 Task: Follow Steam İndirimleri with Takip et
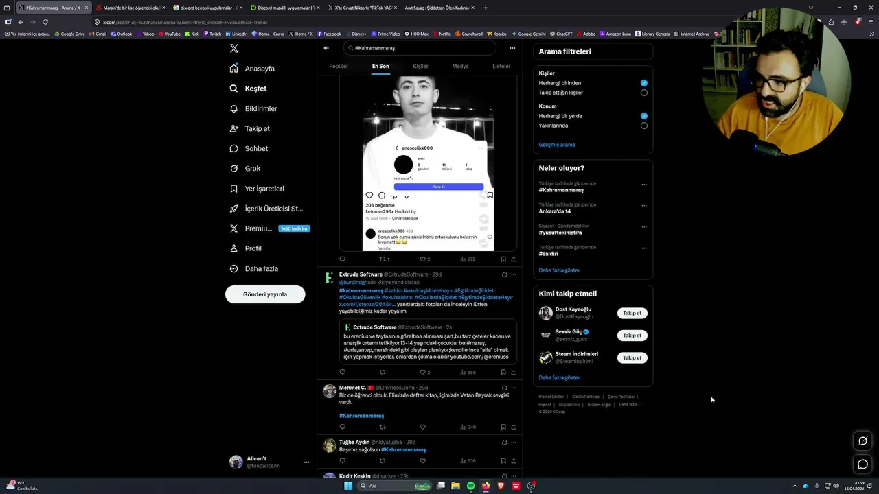click(632, 357)
